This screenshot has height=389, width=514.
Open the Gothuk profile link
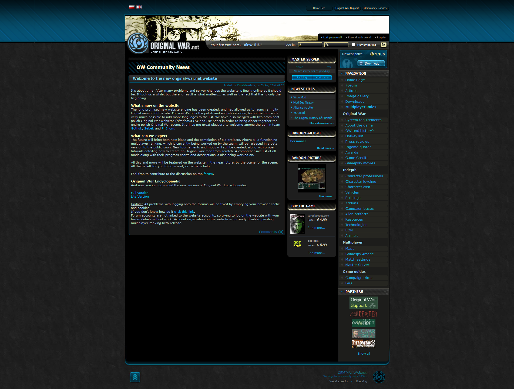point(136,128)
